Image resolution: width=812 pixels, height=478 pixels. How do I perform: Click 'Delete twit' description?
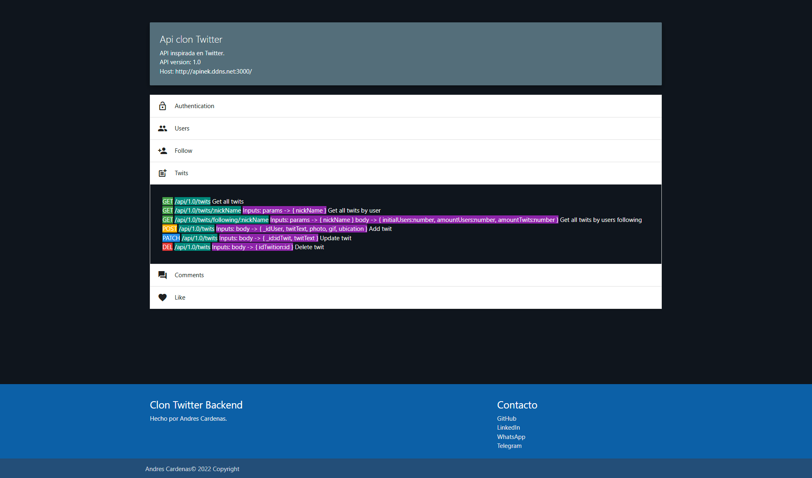pos(309,247)
